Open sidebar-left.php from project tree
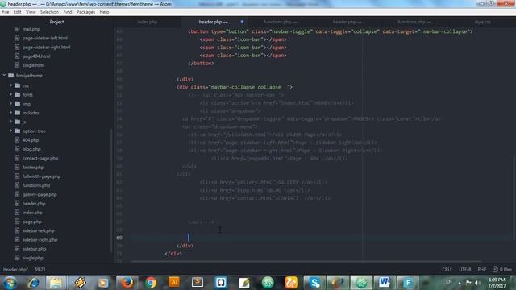Viewport: 516px width, 290px height. [39, 231]
